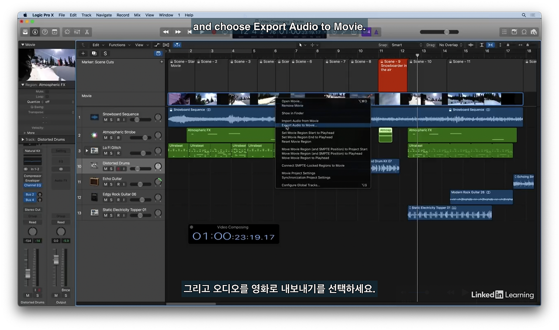Record-enable the Distorted Drums track

click(x=118, y=168)
